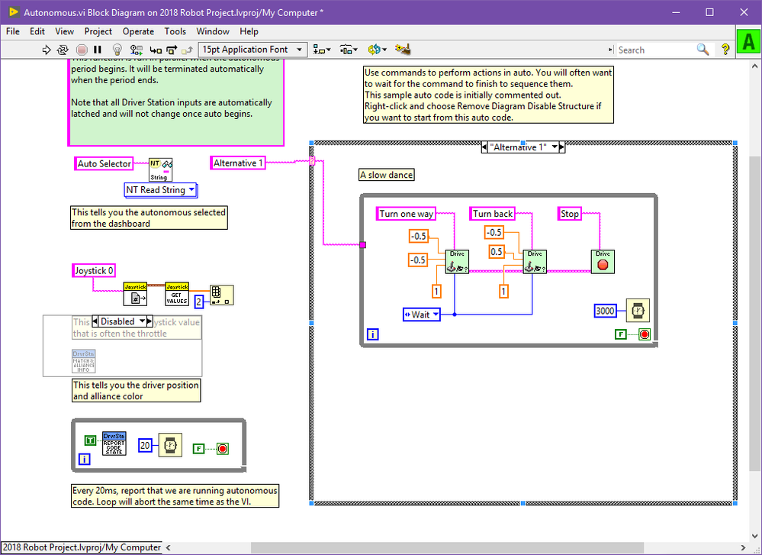Viewport: 762px width, 555px height.
Task: Open the Operate menu
Action: tap(138, 31)
